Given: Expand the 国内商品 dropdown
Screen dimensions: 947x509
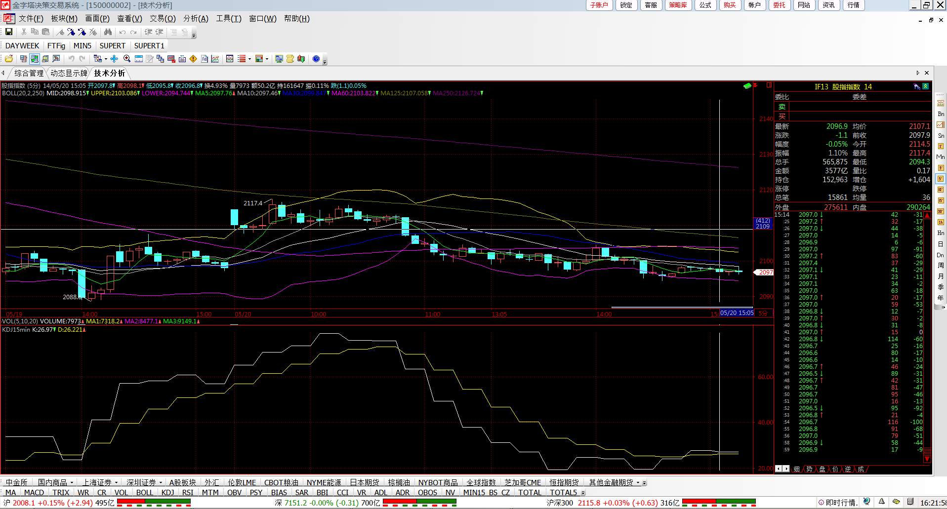Looking at the screenshot, I should pyautogui.click(x=72, y=483).
